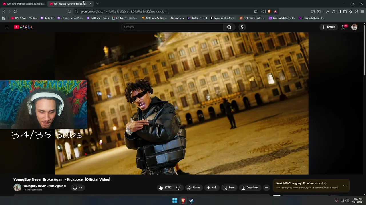The width and height of the screenshot is (366, 205).
Task: Click the video player to pause
Action: point(182,103)
